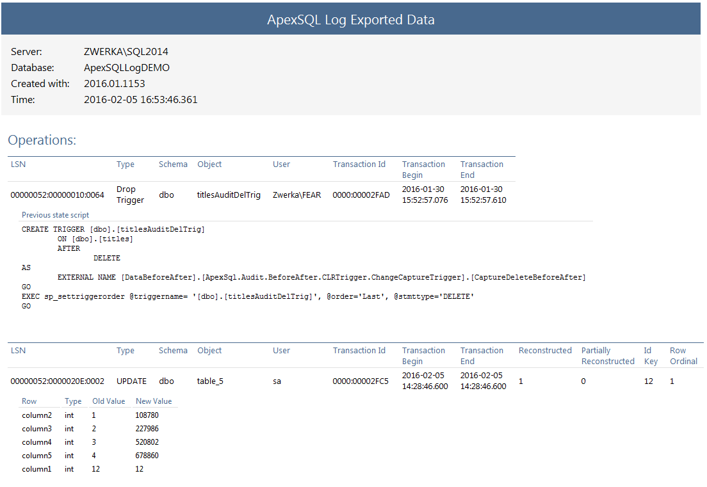Click Transaction End 2016-01-30 15:52:57.610
Image resolution: width=707 pixels, height=487 pixels.
(x=483, y=195)
